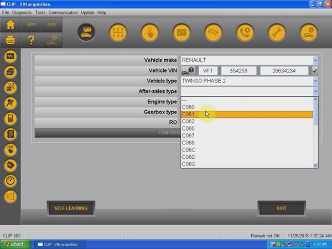Select the gearbox shifter icon in toolbar
The height and width of the screenshot is (249, 332).
118,32
